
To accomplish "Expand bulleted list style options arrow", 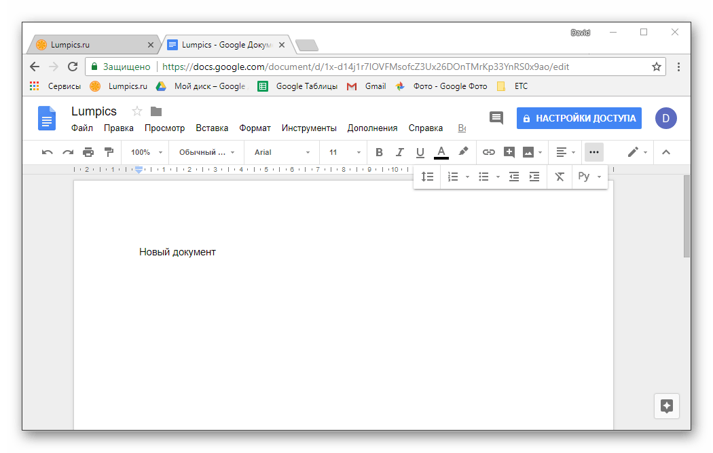I will pyautogui.click(x=498, y=177).
